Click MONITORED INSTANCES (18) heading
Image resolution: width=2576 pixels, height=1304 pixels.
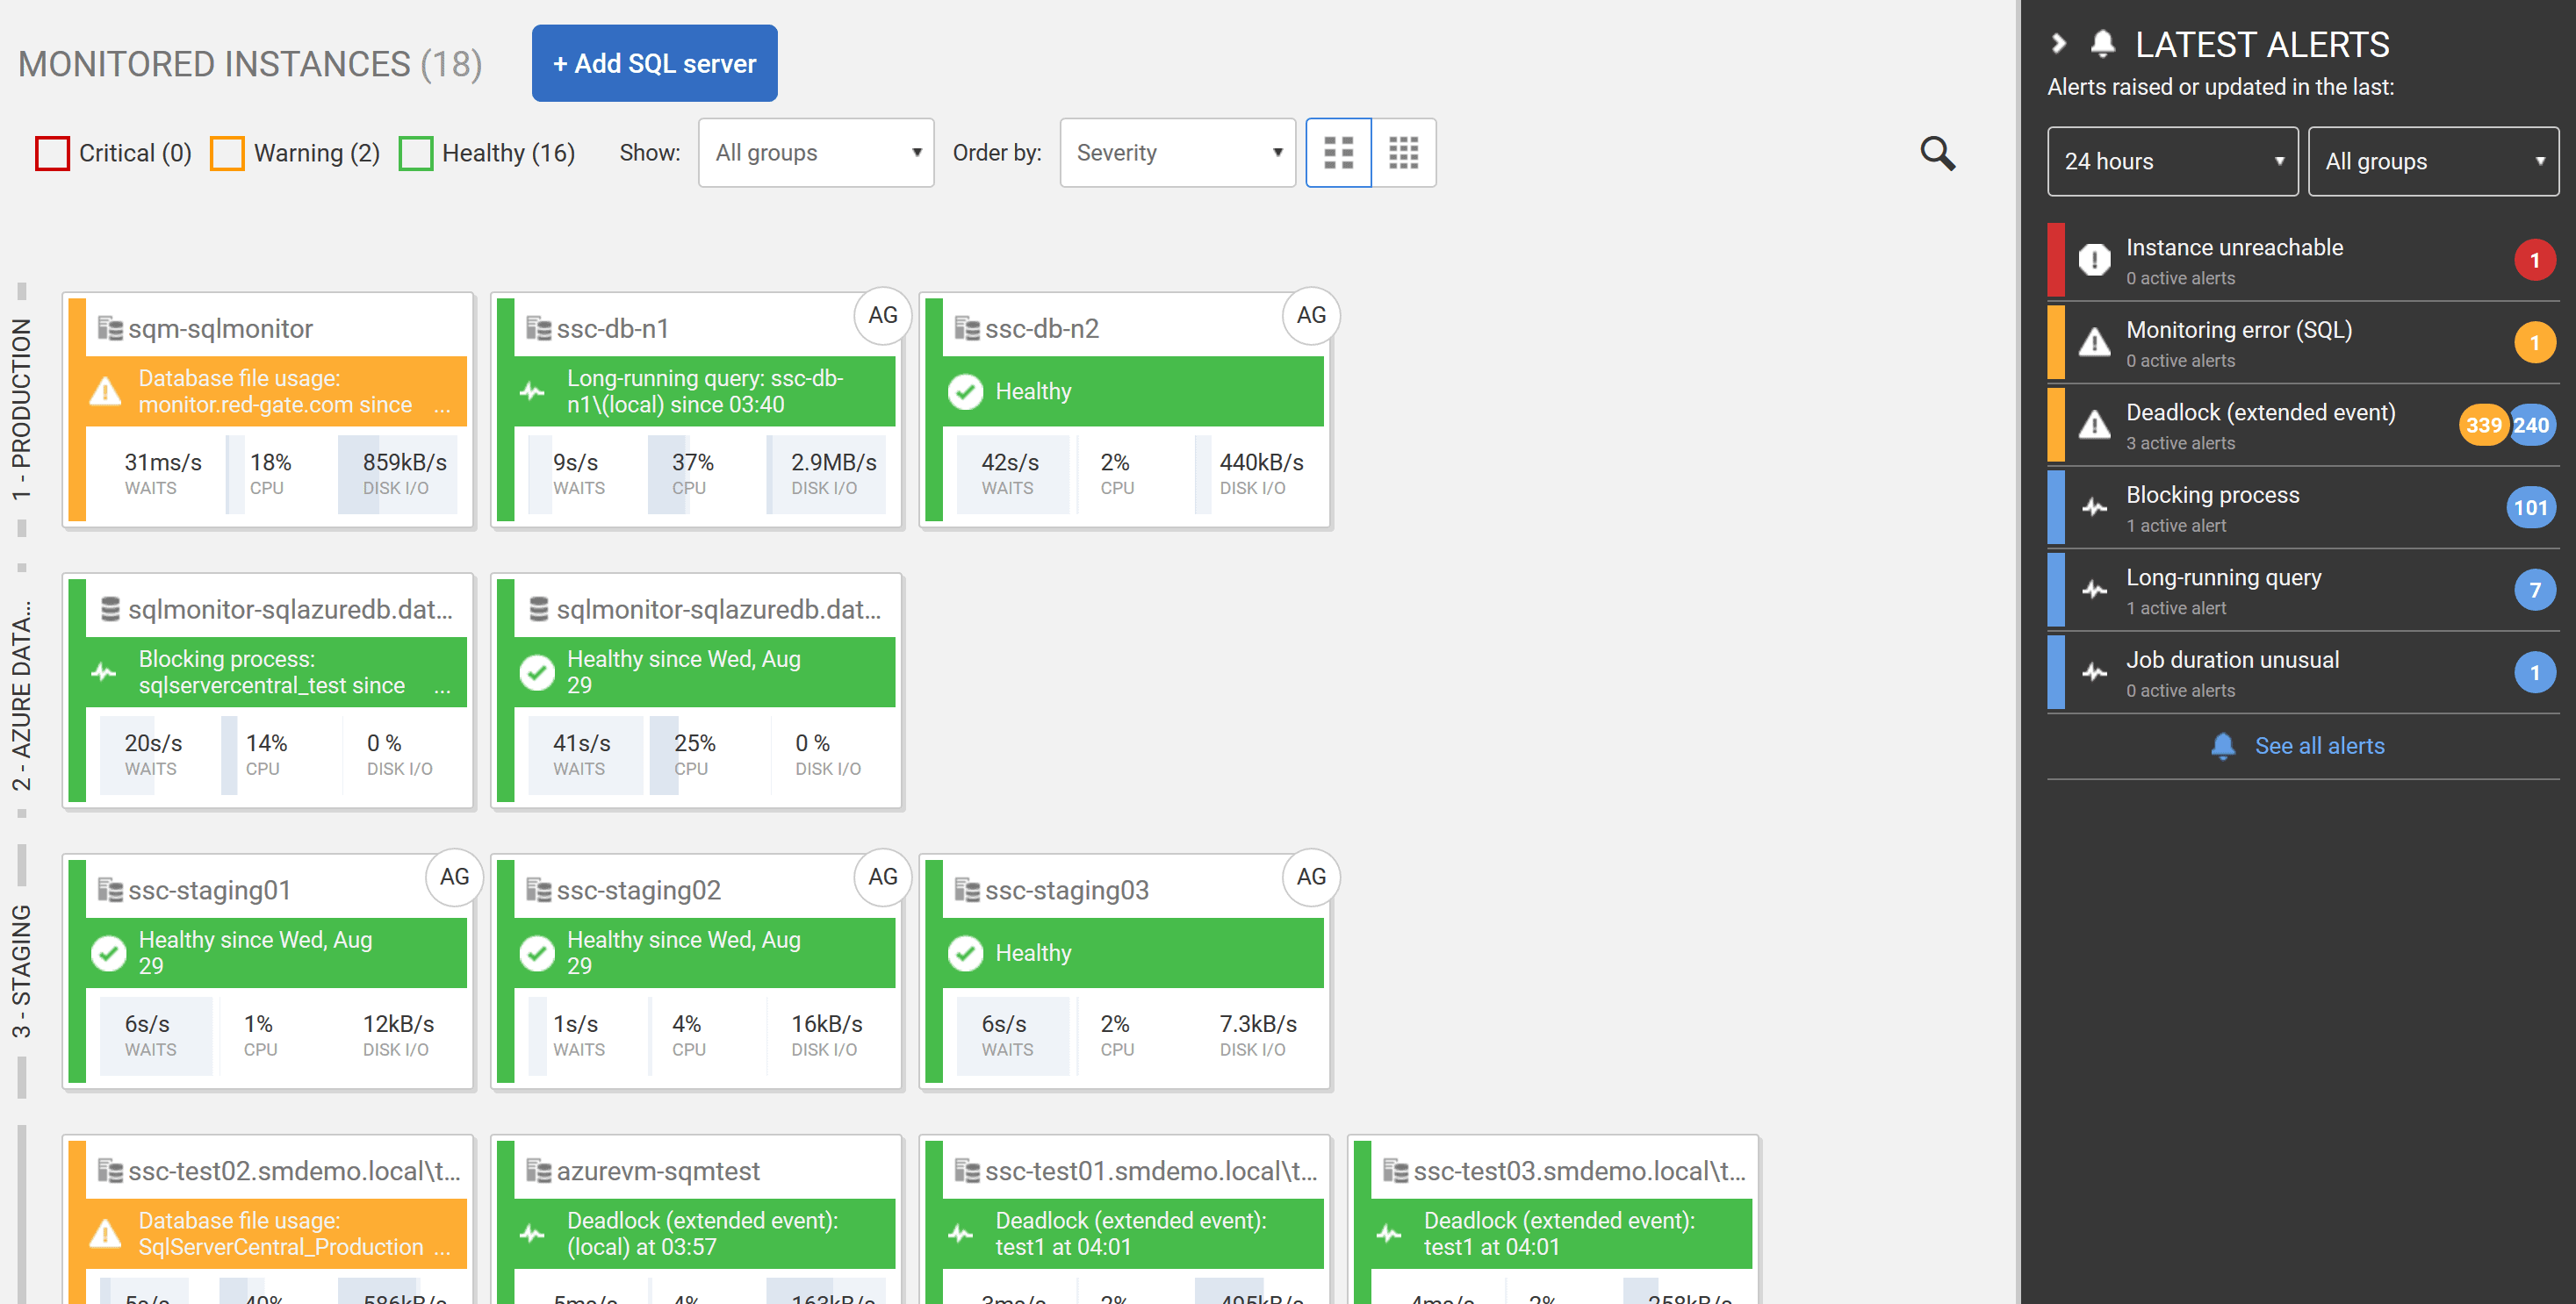tap(250, 64)
